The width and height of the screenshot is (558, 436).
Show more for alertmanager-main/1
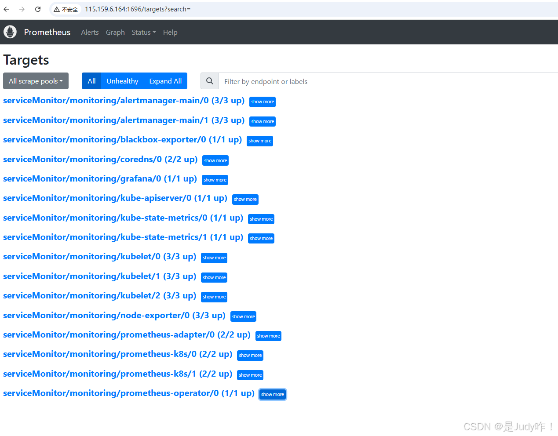tap(263, 121)
